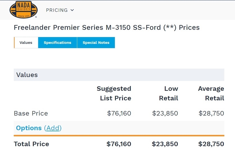The height and width of the screenshot is (156, 235).
Task: Click the bold Total low retail $23,850
Action: pyautogui.click(x=165, y=144)
